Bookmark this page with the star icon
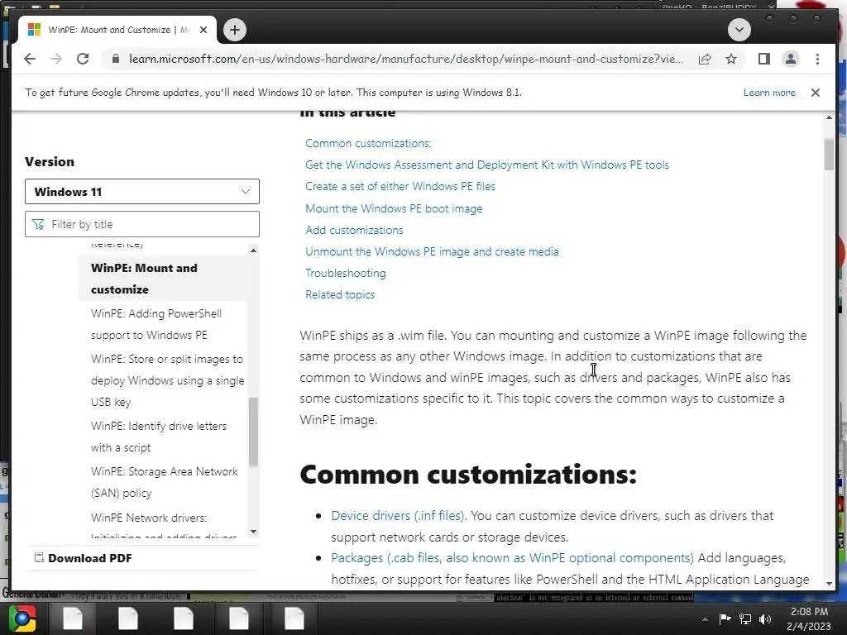This screenshot has width=847, height=635. click(731, 59)
